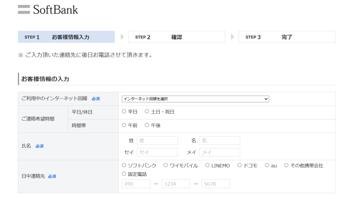Click the SoftBank logo

pyautogui.click(x=48, y=9)
